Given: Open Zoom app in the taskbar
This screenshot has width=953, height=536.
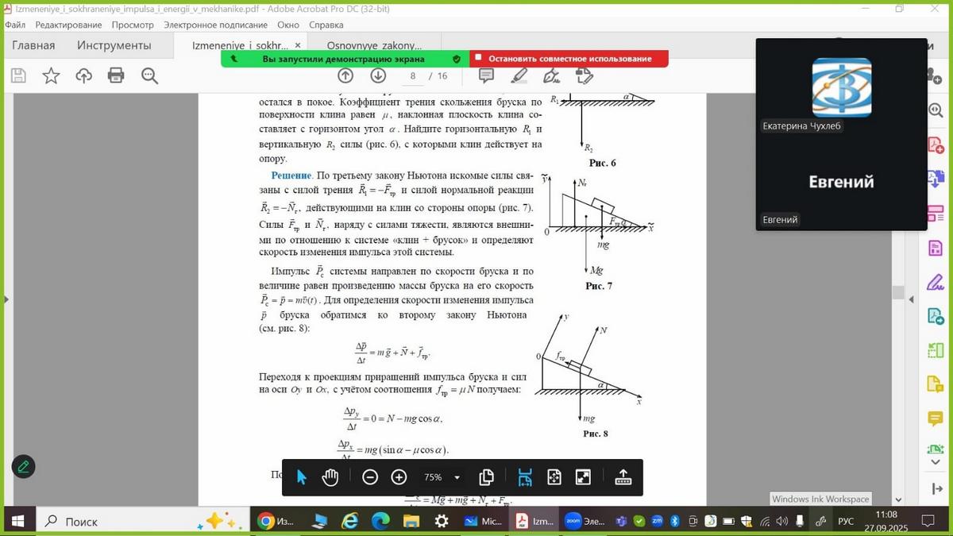Looking at the screenshot, I should coord(582,521).
